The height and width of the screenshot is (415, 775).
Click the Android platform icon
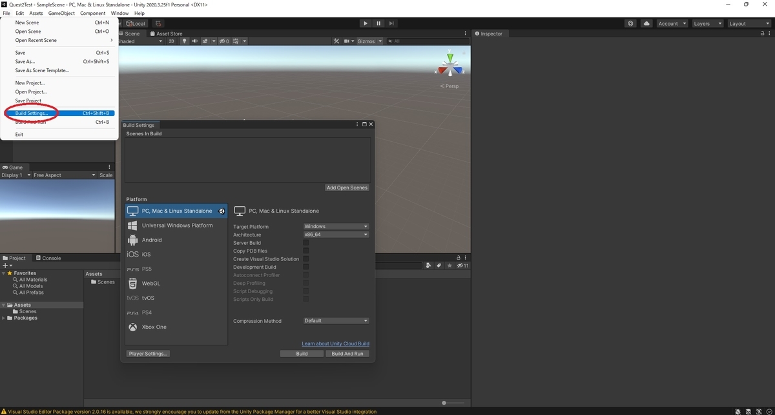[132, 240]
